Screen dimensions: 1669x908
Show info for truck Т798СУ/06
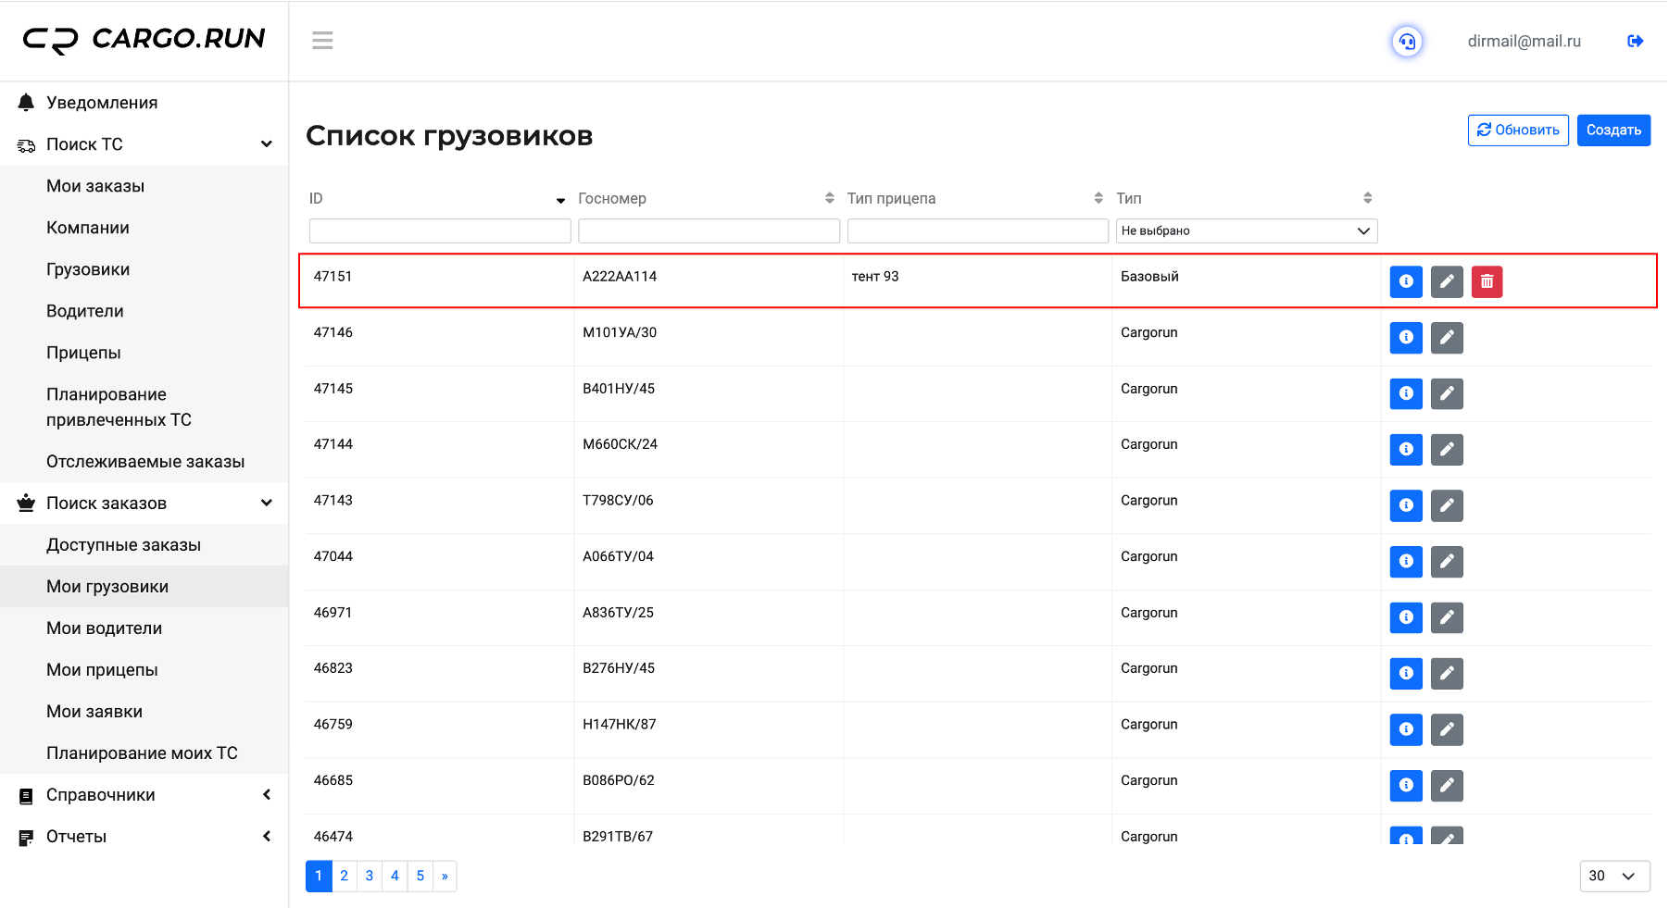pos(1406,505)
